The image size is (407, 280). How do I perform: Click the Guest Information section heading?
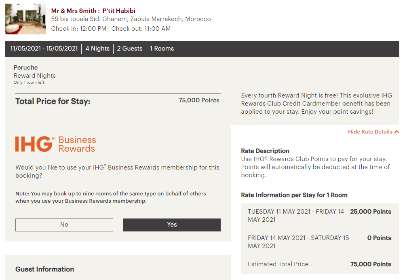tap(44, 269)
